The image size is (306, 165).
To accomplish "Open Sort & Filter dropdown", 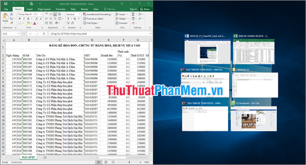I will coord(141,14).
